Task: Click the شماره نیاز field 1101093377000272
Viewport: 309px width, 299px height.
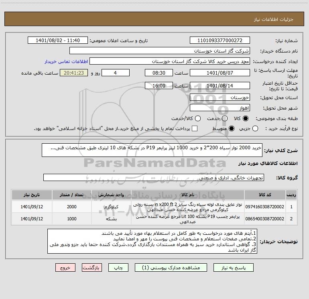Action: (x=220, y=40)
